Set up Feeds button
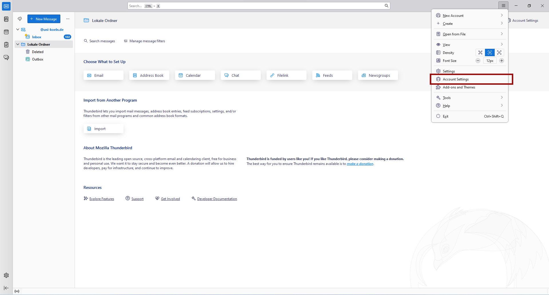 (x=332, y=75)
